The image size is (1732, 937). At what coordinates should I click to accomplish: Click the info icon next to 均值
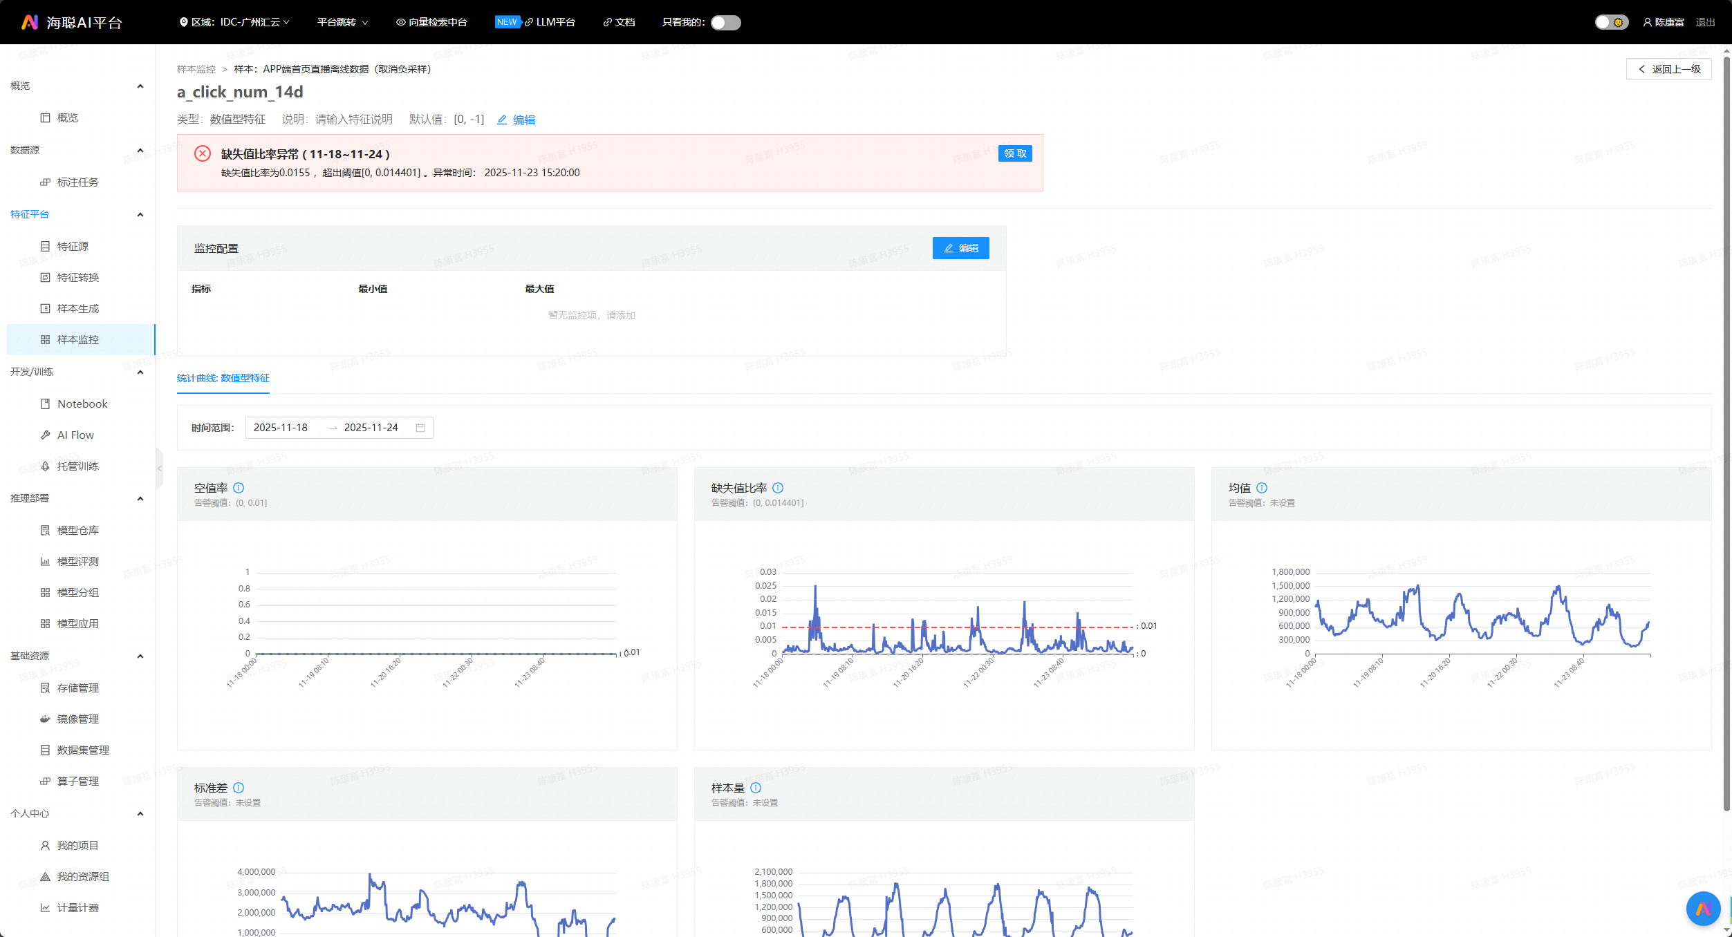[x=1262, y=488]
